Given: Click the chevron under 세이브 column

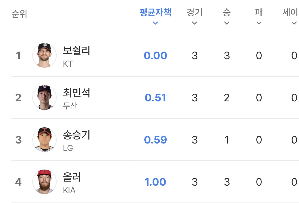Looking at the screenshot, I should coord(294,23).
